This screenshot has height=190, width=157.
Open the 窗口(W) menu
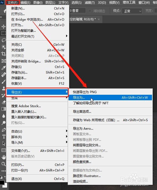144,2
